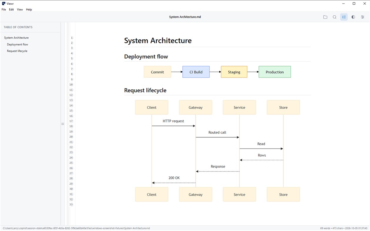Click the bottom Gateway participant box
This screenshot has height=231, width=370.
195,195
